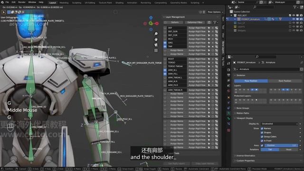
Task: Click the Axes Position slider
Action: click(x=281, y=145)
